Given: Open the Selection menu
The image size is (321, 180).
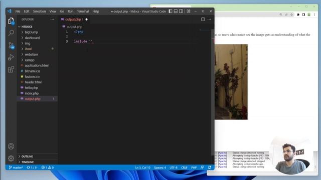Looking at the screenshot, I should pyautogui.click(x=39, y=11).
